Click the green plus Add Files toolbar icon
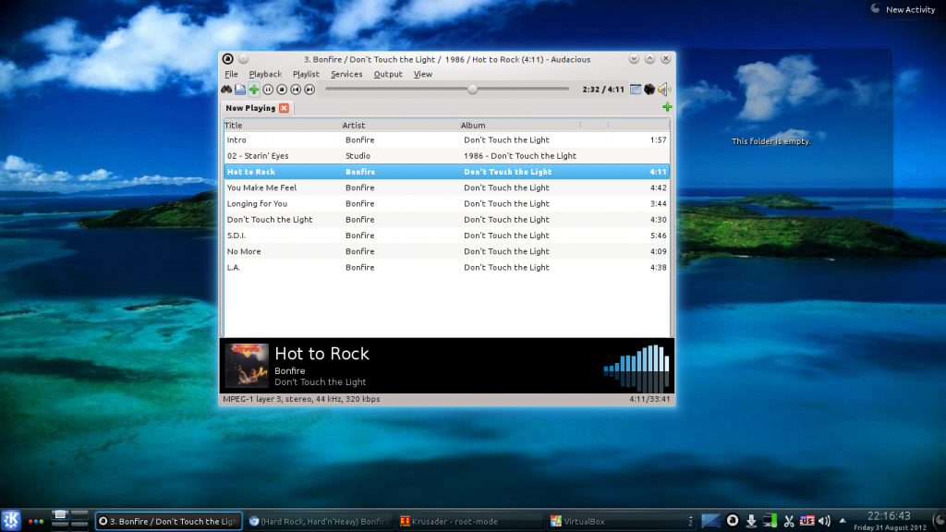 click(x=254, y=90)
